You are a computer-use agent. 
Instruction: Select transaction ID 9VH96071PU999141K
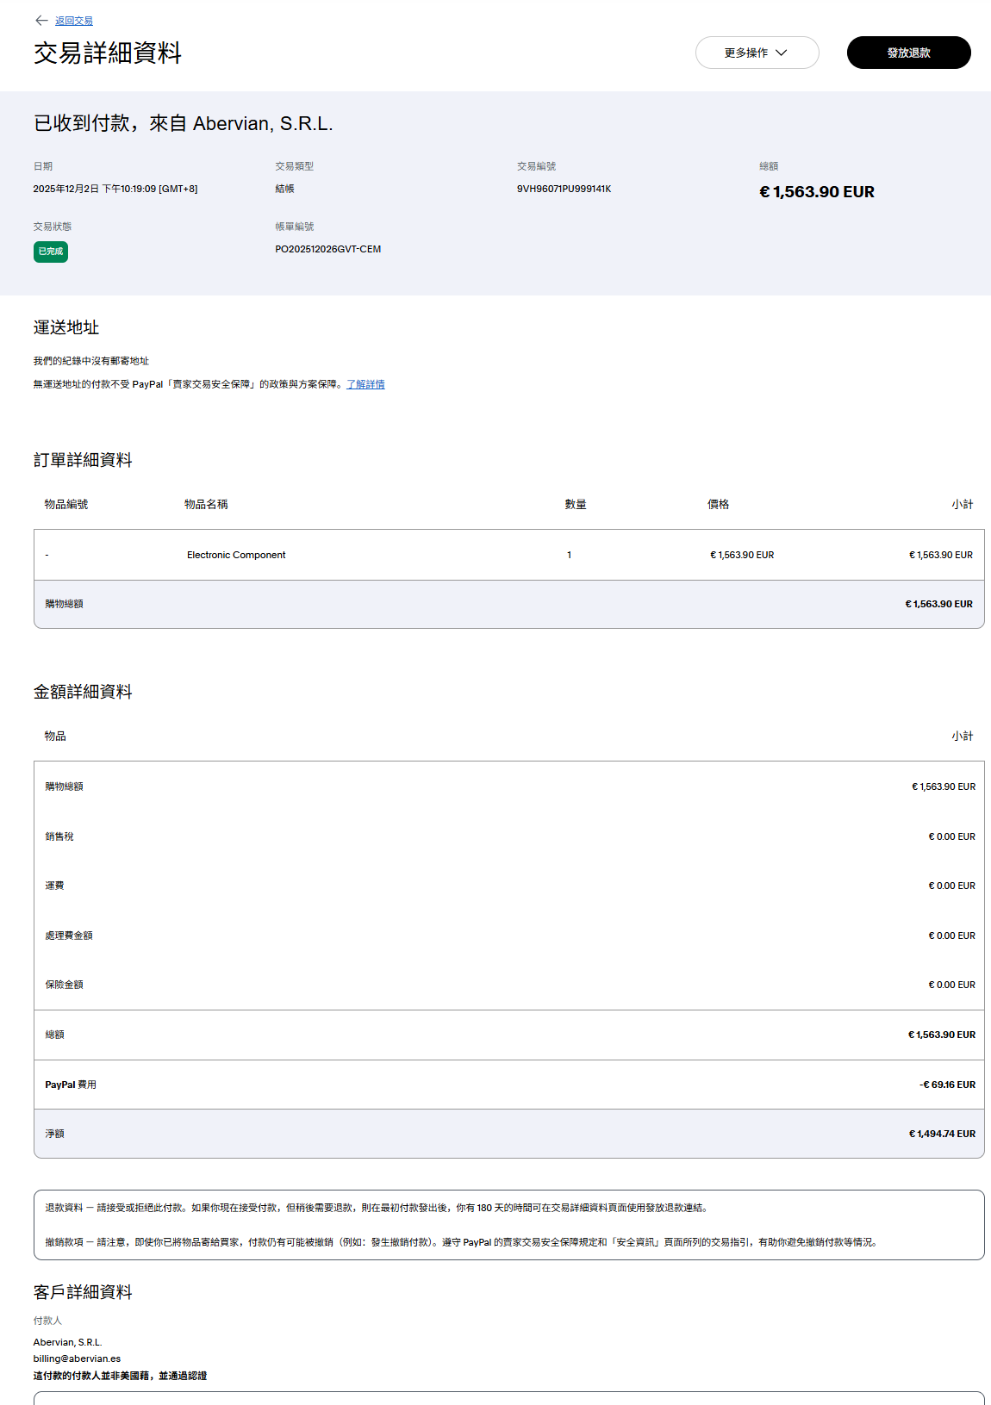click(x=564, y=189)
